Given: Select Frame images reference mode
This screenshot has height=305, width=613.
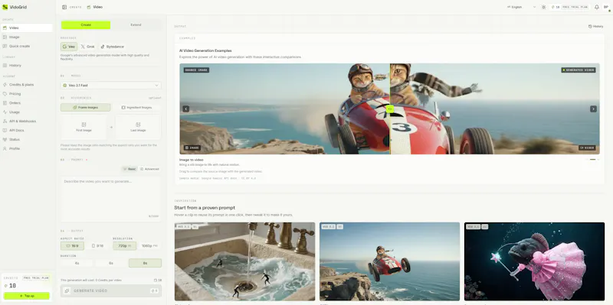Looking at the screenshot, I should 85,108.
